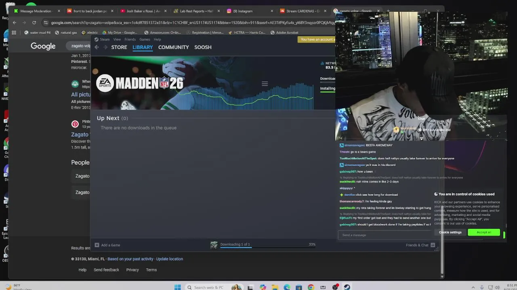517x290 pixels.
Task: Open the Amazon.com bookmark
Action: pos(162,33)
